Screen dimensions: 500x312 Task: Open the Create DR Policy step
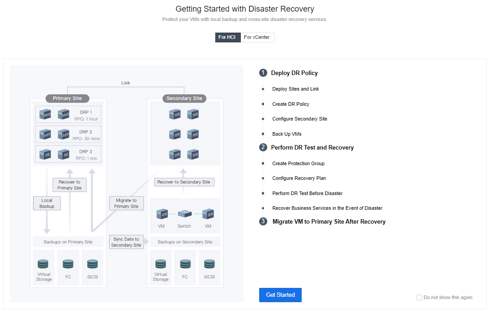291,104
